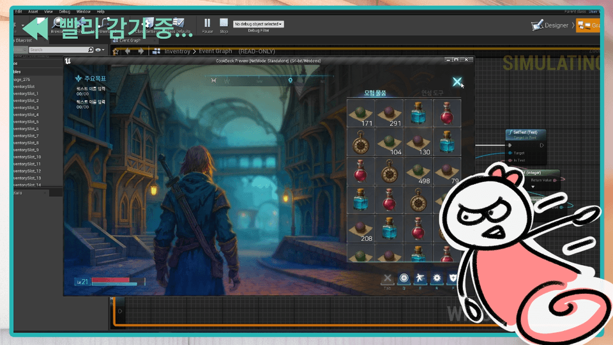Image resolution: width=613 pixels, height=345 pixels.
Task: Click the SetText (Text) node header
Action: point(526,135)
